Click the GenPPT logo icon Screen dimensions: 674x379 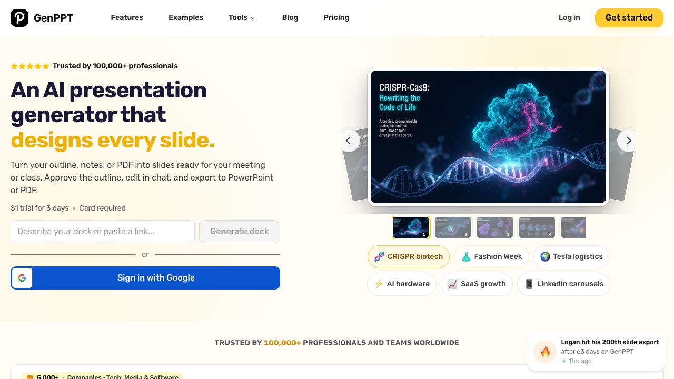19,18
